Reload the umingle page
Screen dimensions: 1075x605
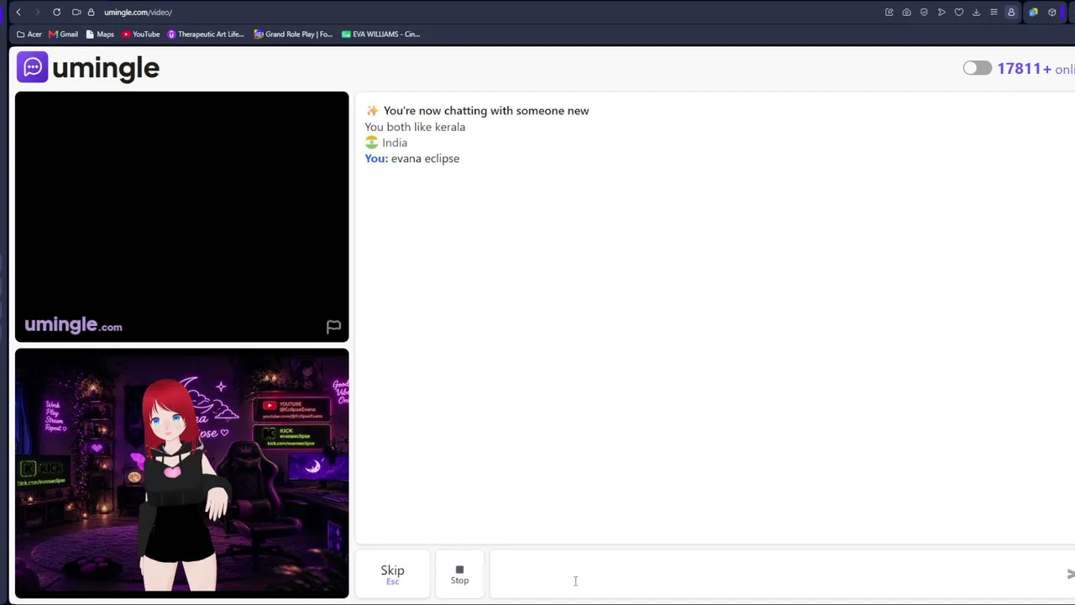[56, 12]
